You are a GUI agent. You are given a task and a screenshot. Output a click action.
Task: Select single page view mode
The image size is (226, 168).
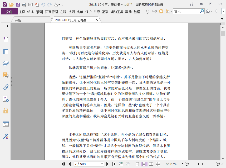click(x=137, y=164)
